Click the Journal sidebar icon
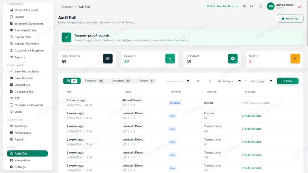 pos(11,17)
